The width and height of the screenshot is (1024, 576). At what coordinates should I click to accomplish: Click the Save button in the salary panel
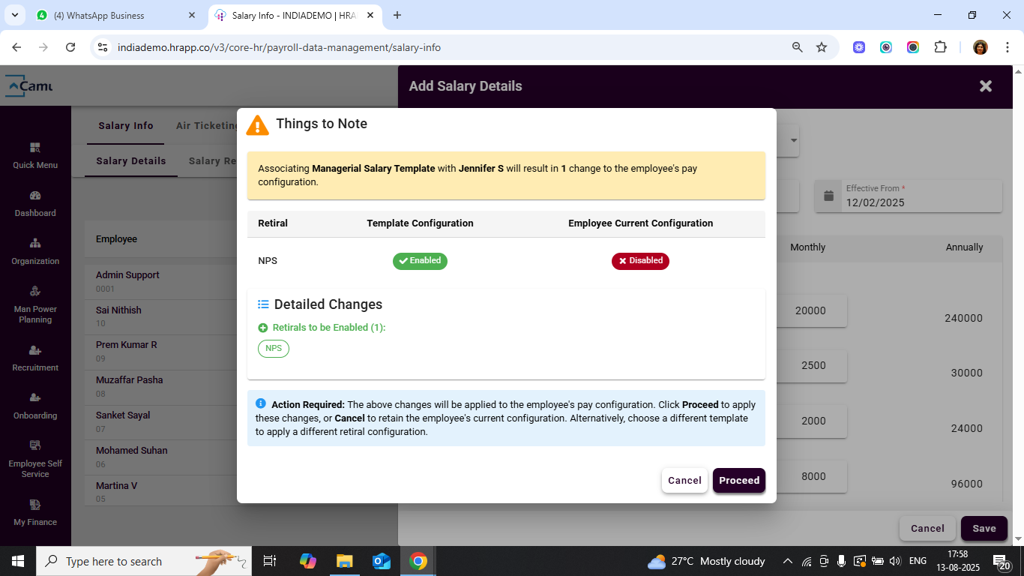984,529
